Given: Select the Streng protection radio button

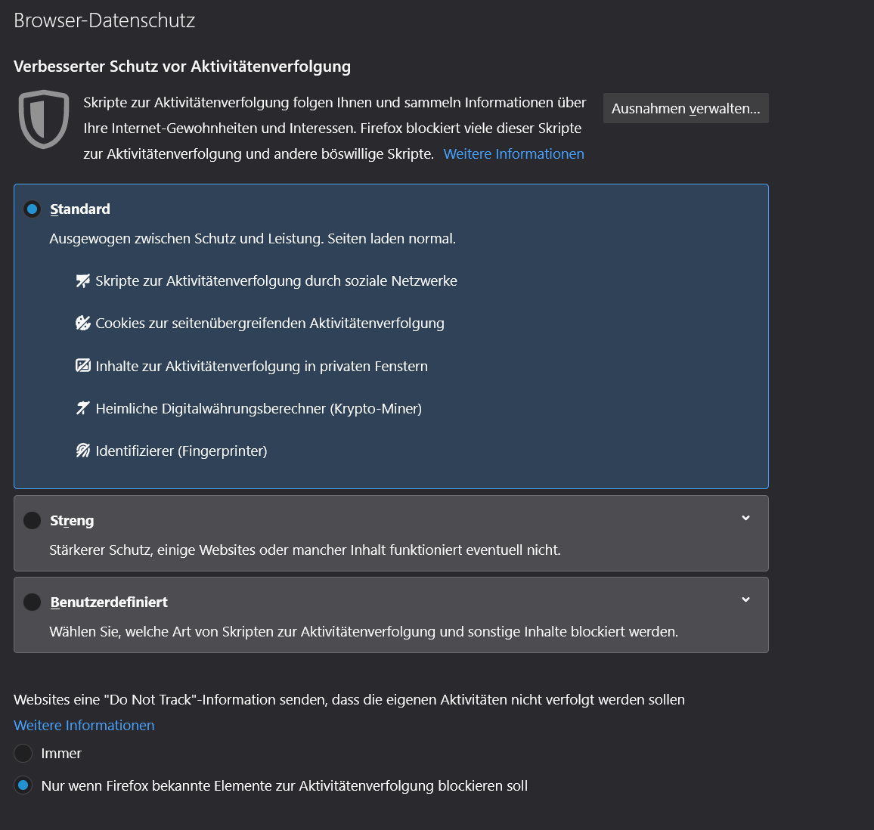Looking at the screenshot, I should (x=32, y=520).
